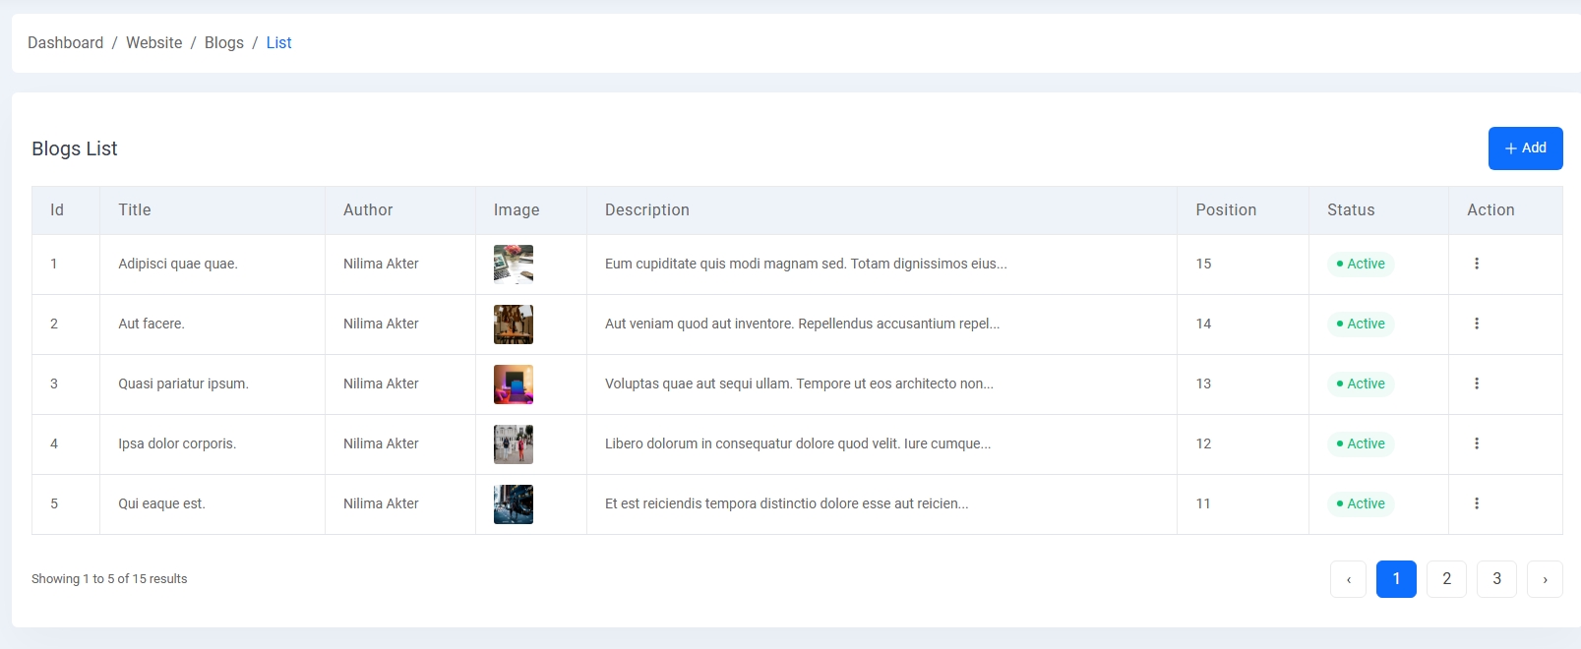Click position value 14
The width and height of the screenshot is (1581, 649).
coord(1203,324)
